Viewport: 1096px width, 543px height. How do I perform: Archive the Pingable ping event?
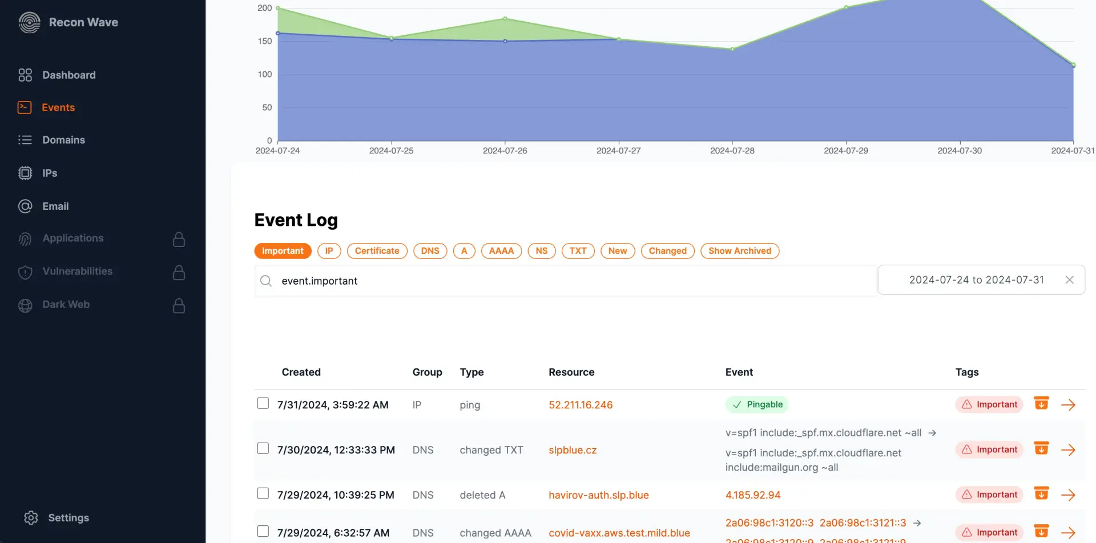(x=1041, y=403)
